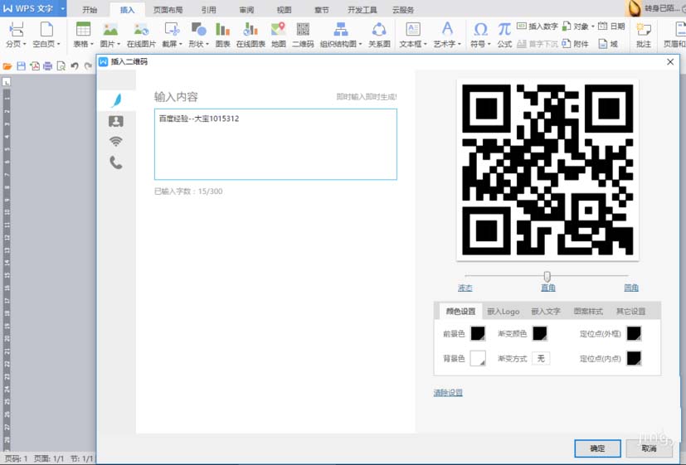
Task: Open the WPS 文字 application menu arrow
Action: tap(62, 8)
